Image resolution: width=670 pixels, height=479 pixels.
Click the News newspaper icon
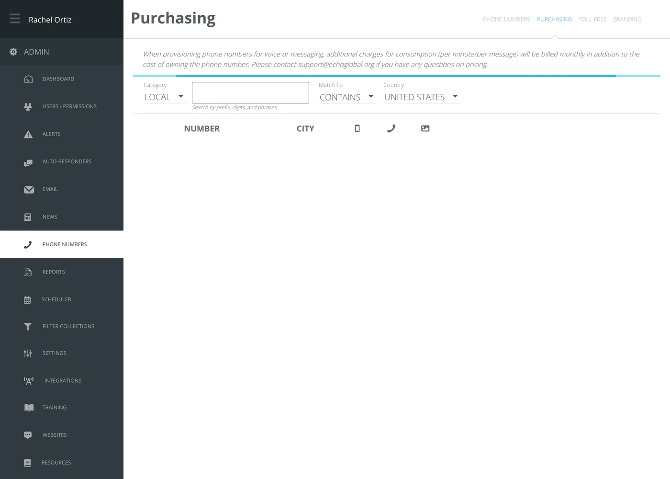coord(28,217)
